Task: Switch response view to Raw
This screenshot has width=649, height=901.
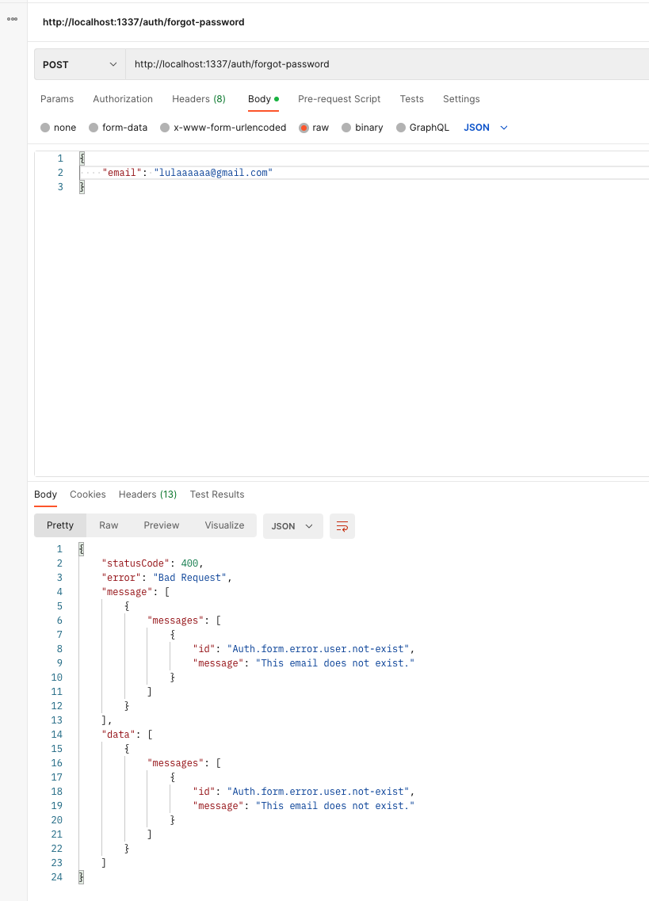Action: point(109,525)
